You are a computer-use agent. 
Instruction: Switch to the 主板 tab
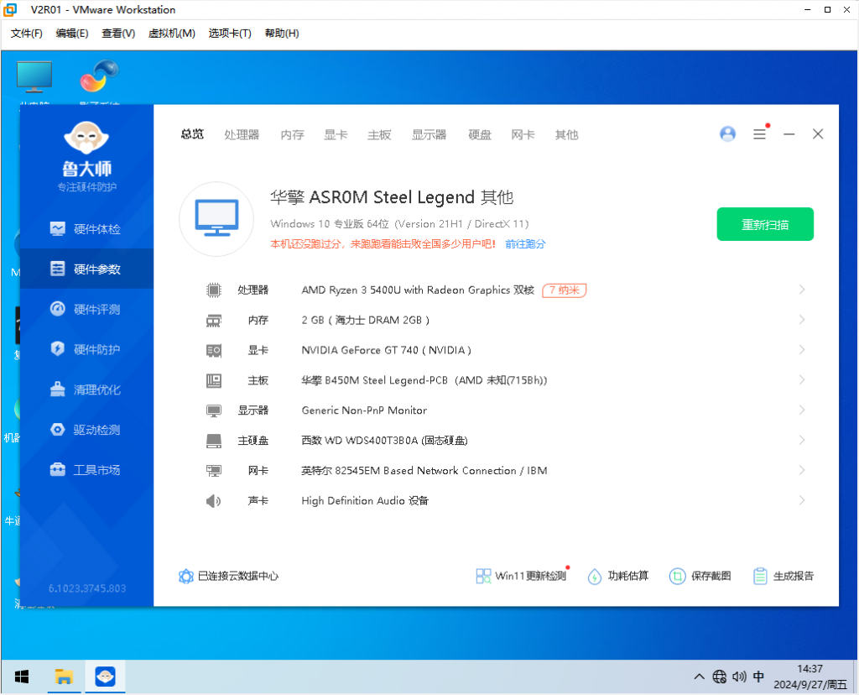[379, 134]
